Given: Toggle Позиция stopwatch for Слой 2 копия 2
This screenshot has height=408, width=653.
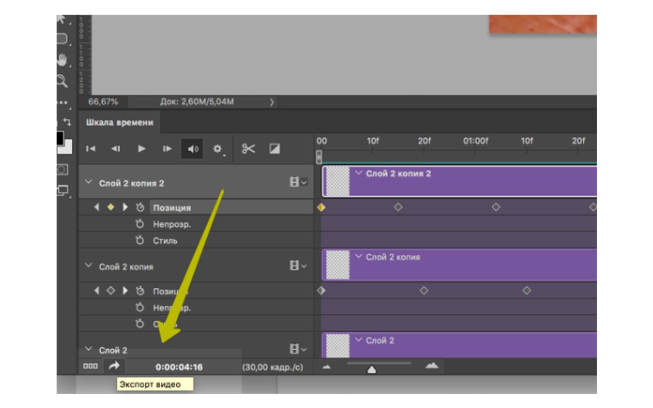Looking at the screenshot, I should tap(139, 207).
